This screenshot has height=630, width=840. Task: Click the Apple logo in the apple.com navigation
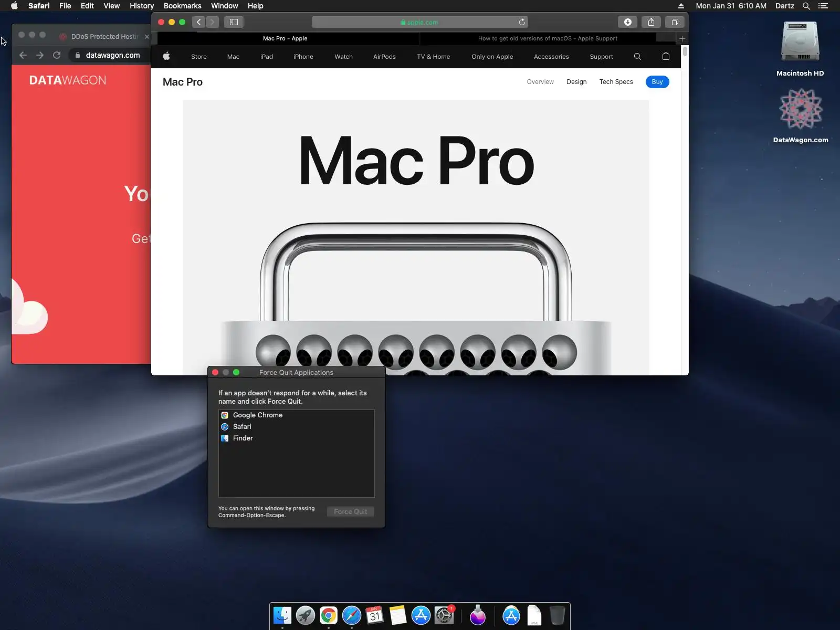click(x=166, y=56)
